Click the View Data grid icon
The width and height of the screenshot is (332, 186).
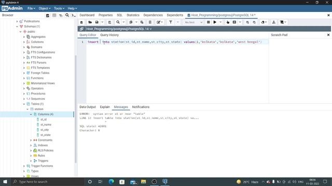click(54, 16)
